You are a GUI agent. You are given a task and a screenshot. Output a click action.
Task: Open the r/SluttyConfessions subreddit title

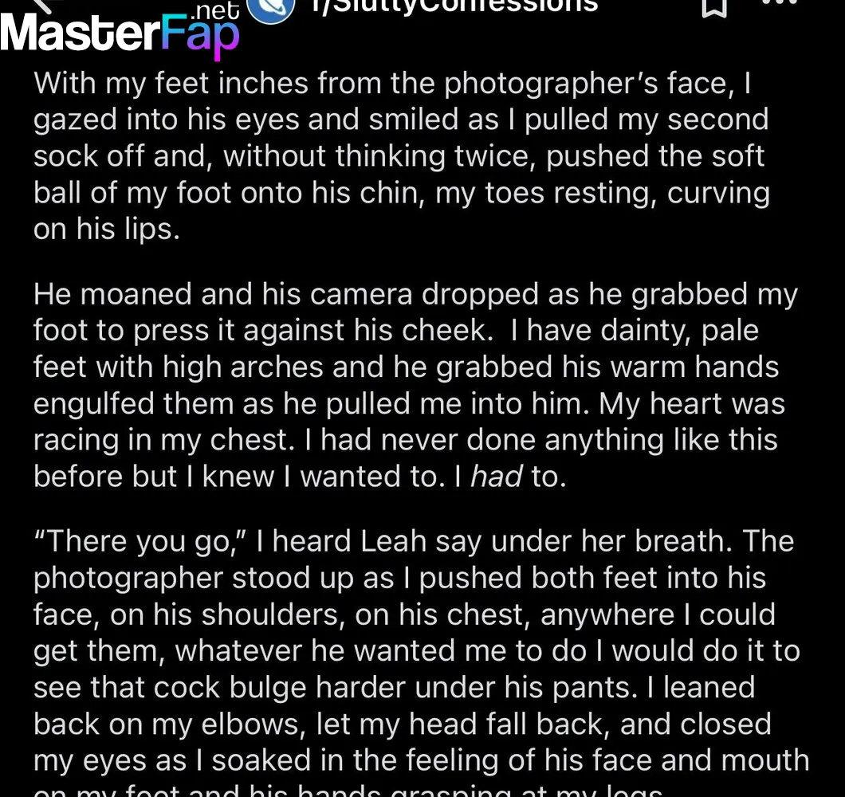coord(455,7)
